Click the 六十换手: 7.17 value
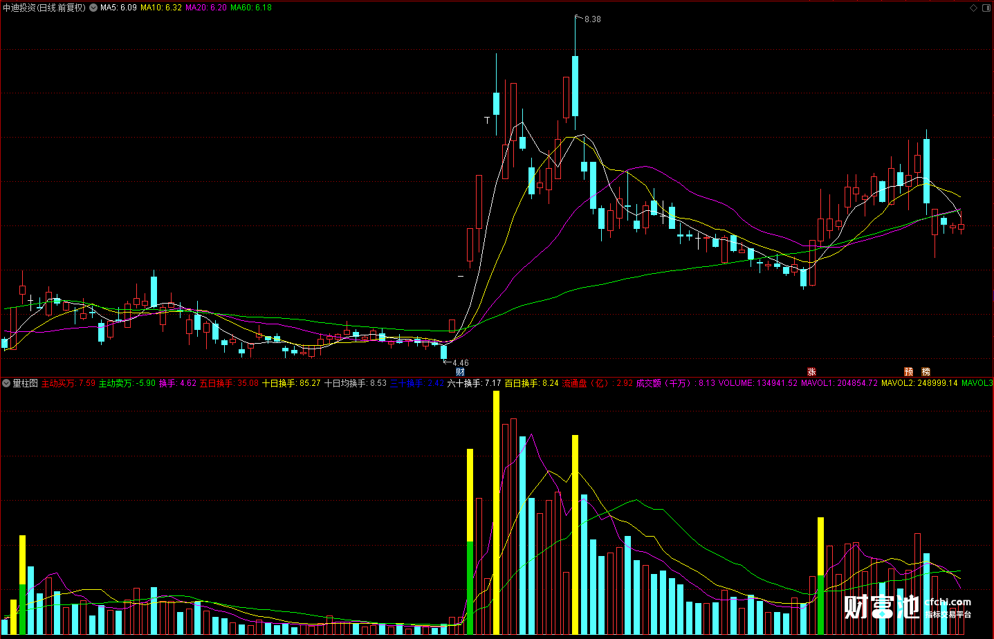The height and width of the screenshot is (639, 994). pos(475,383)
